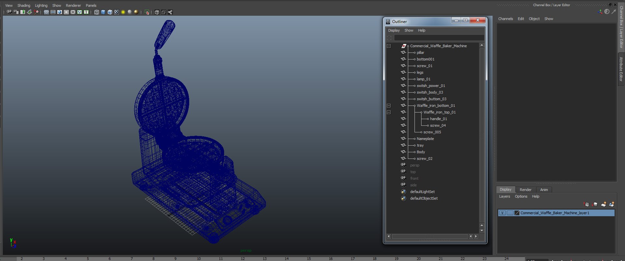Select Nameplate in the Outliner
The width and height of the screenshot is (625, 261).
point(425,139)
